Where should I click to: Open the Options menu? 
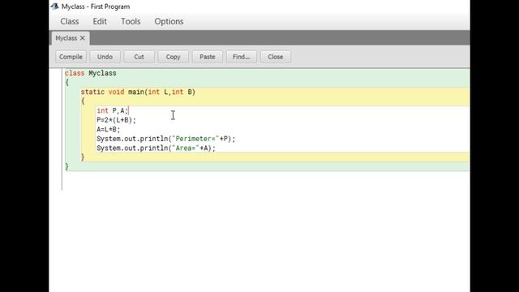169,22
